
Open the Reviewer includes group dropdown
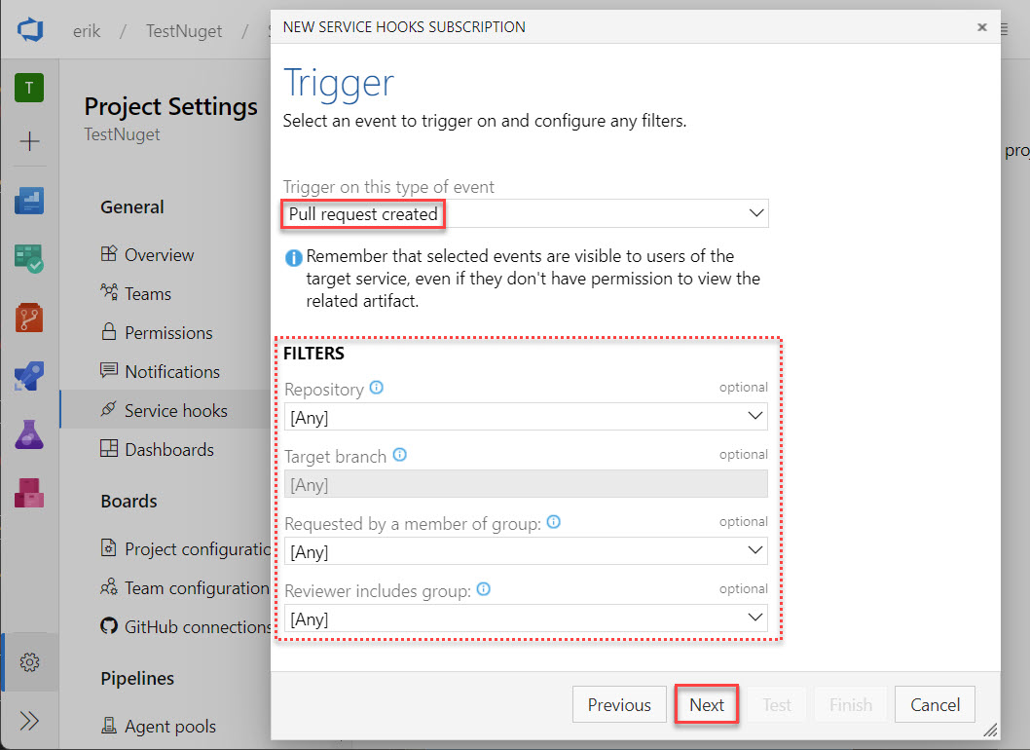(x=526, y=618)
